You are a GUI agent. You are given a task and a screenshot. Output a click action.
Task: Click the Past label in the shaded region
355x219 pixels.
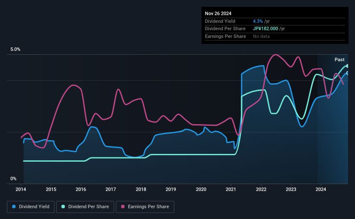[339, 59]
